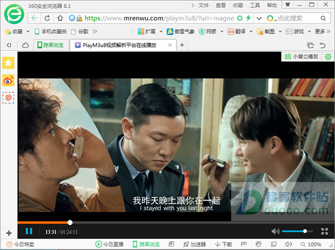Open the 帮助 menu
The height and width of the screenshot is (250, 335).
tap(272, 6)
